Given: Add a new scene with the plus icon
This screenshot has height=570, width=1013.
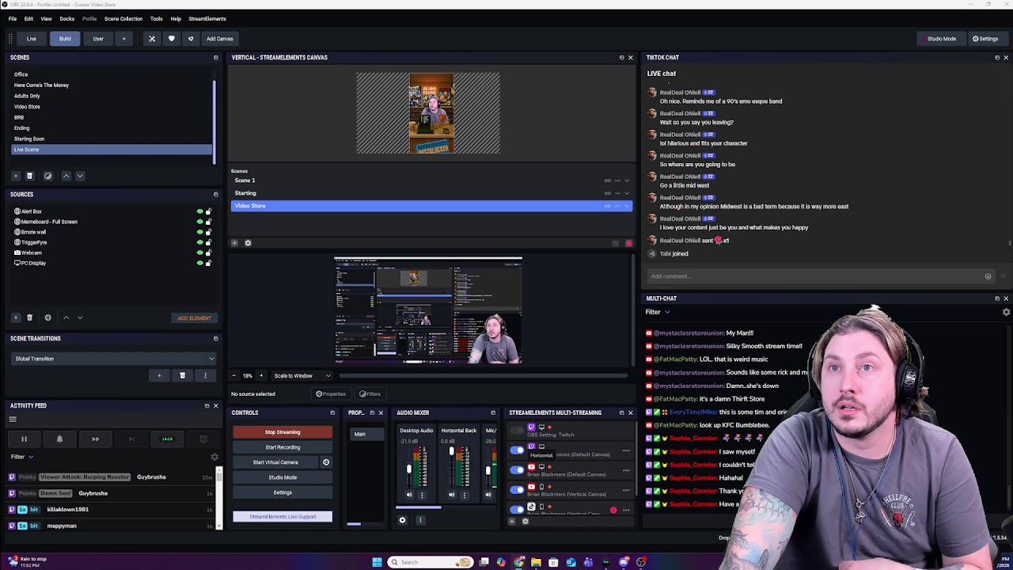Looking at the screenshot, I should 16,176.
